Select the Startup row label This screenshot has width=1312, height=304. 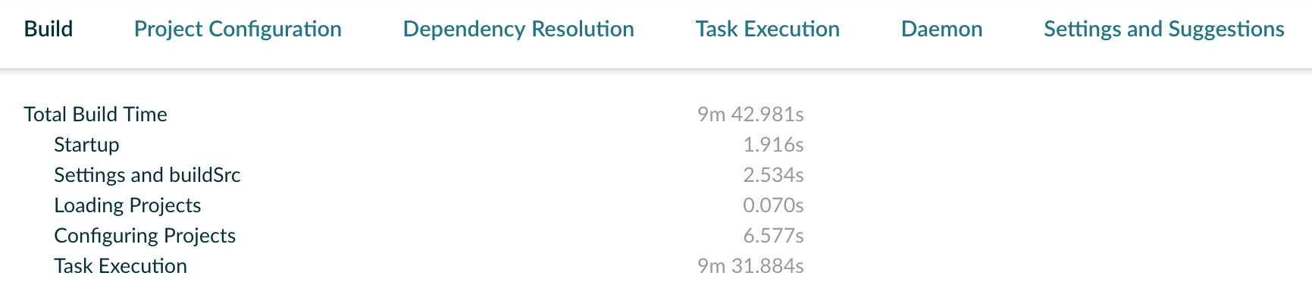click(x=86, y=145)
